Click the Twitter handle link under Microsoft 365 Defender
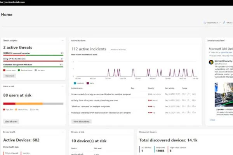 pos(226,52)
